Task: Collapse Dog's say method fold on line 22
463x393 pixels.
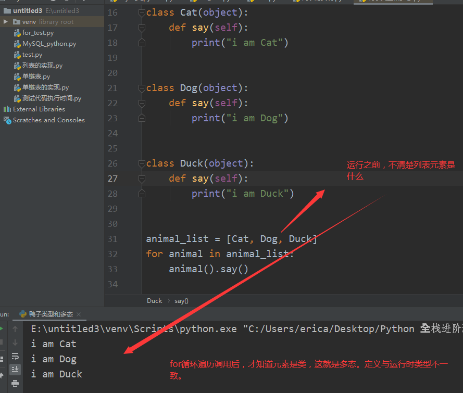Action: (x=142, y=103)
